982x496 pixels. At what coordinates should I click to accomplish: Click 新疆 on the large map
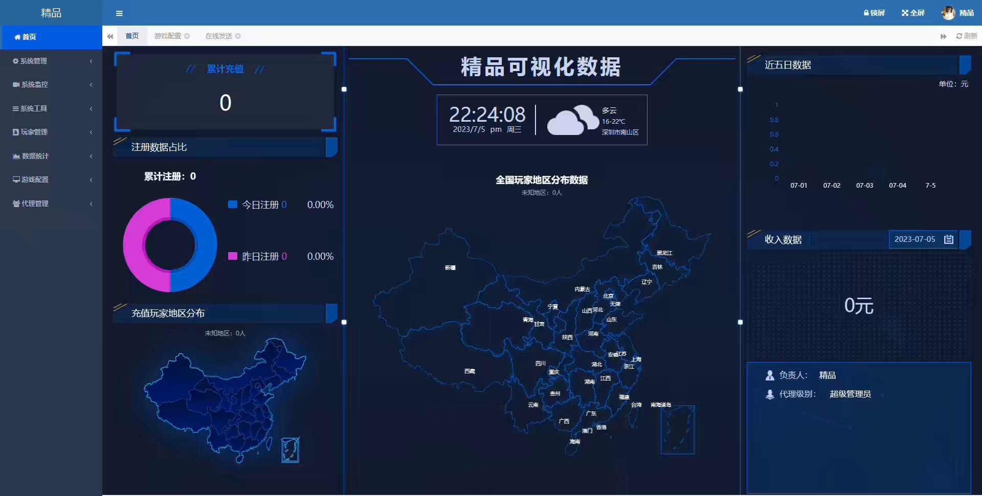[x=450, y=268]
